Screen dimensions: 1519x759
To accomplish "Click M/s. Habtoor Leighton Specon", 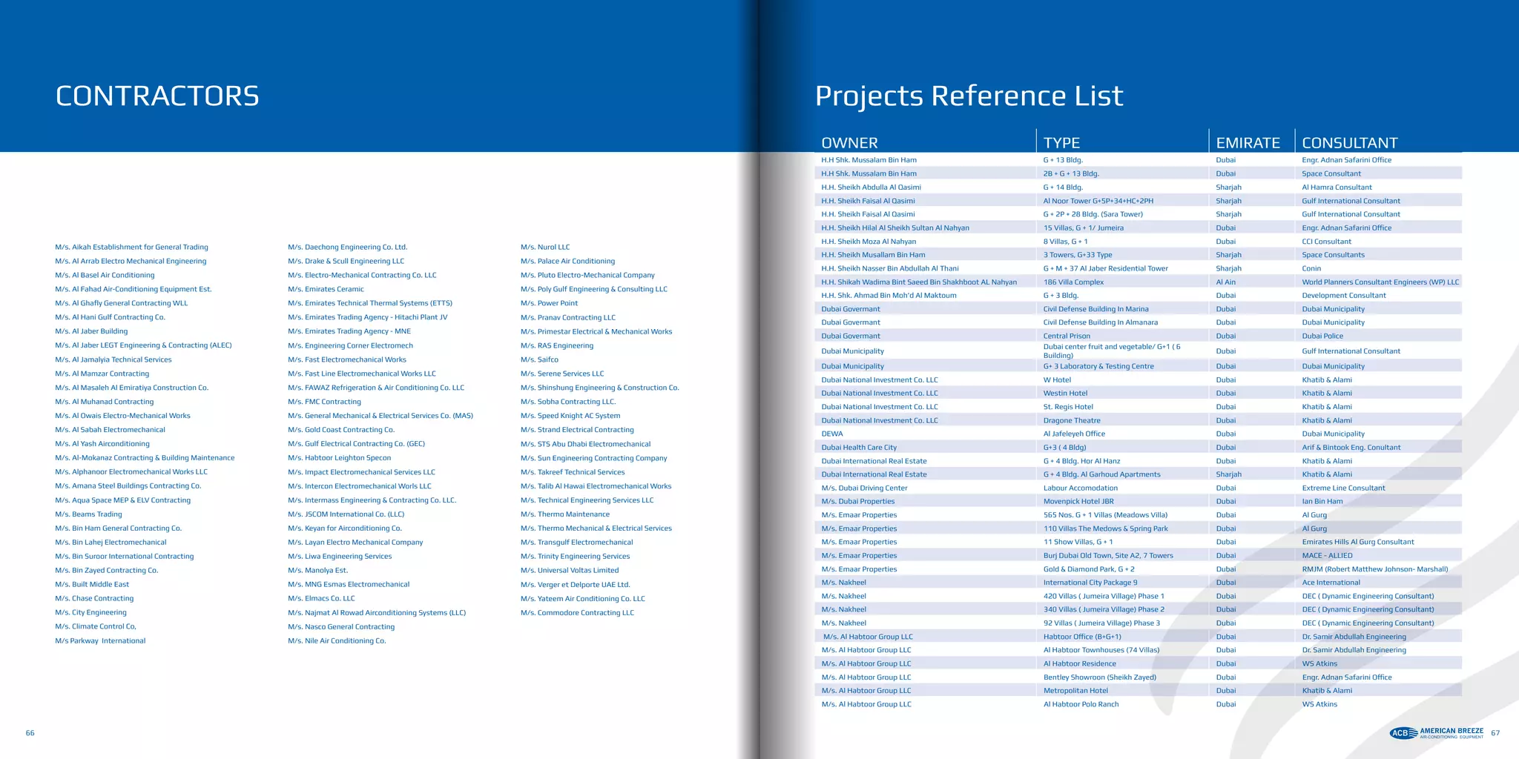I will (x=339, y=458).
